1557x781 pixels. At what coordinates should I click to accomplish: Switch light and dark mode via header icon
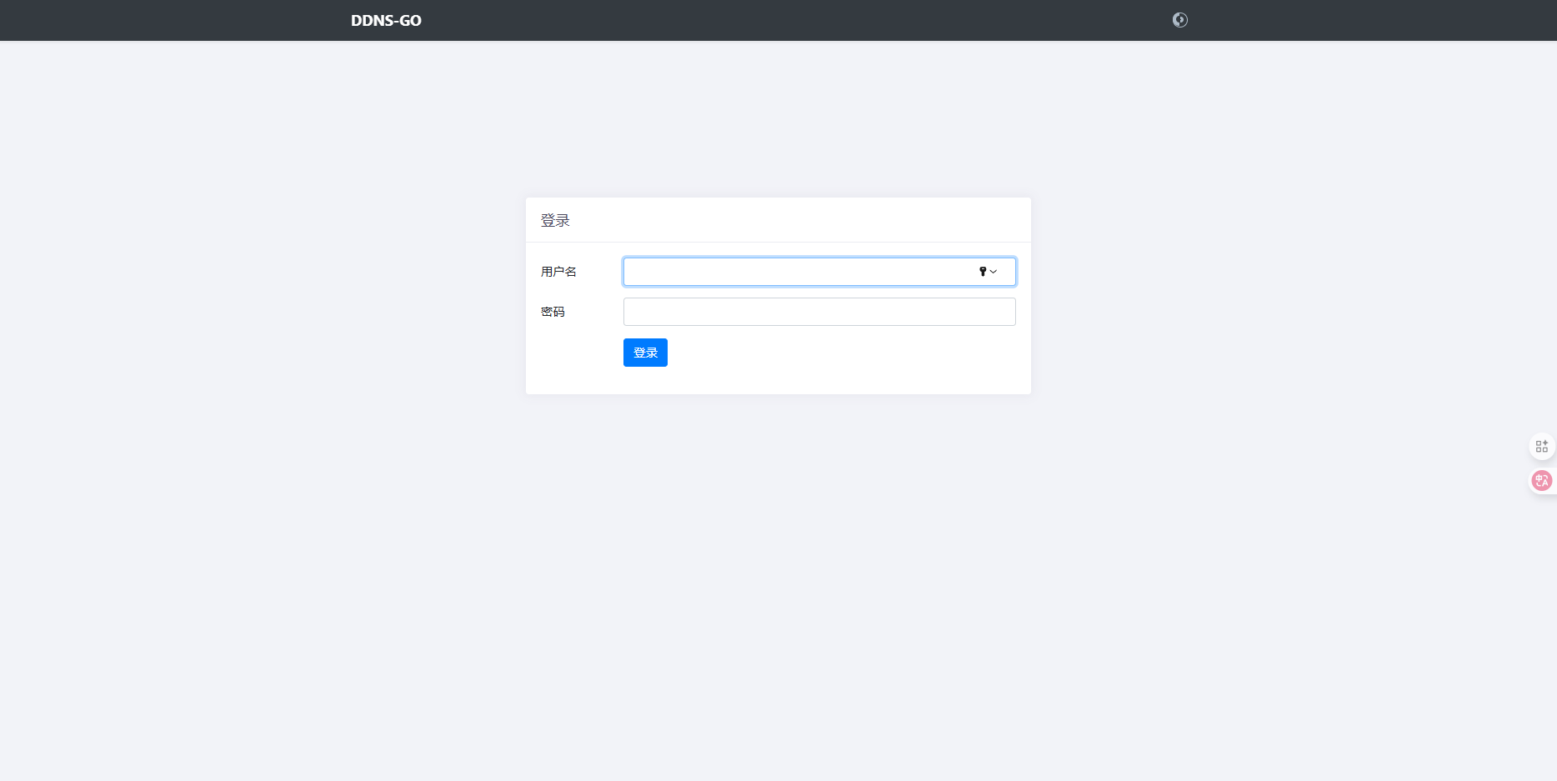(1179, 20)
